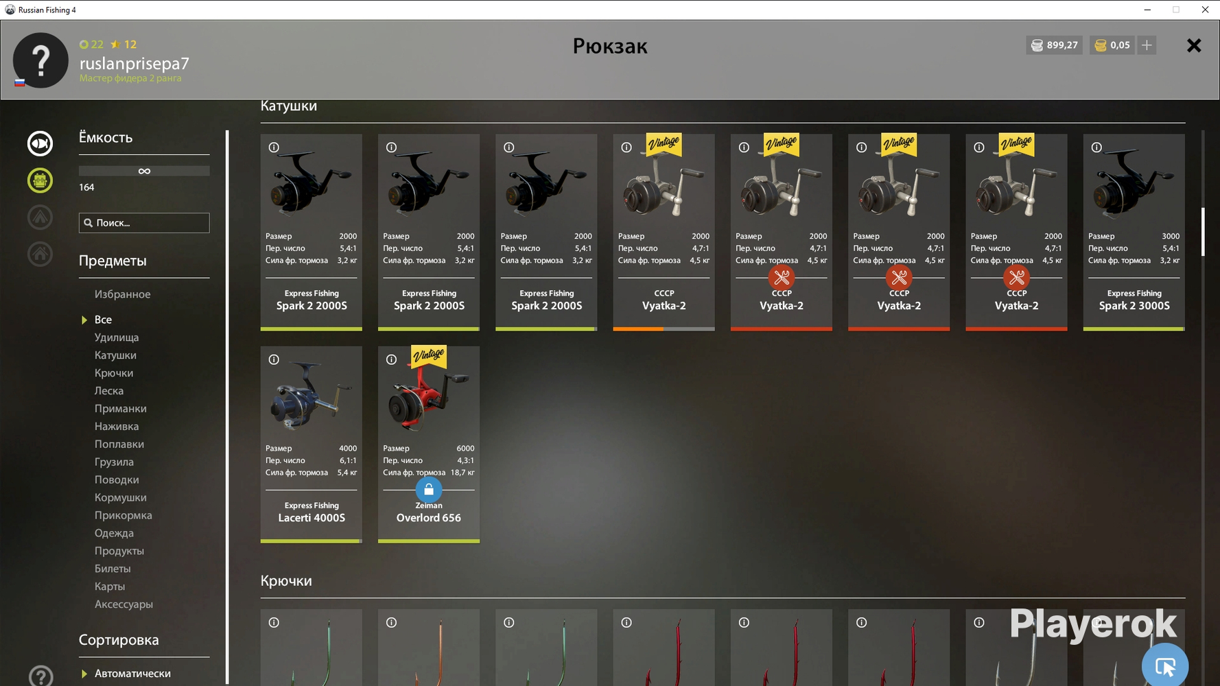Minimize the Russian Fishing 4 window
The width and height of the screenshot is (1220, 686).
1147,10
